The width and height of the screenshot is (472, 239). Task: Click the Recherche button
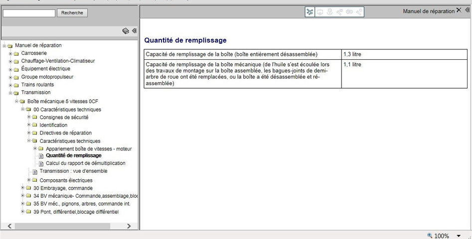[72, 13]
